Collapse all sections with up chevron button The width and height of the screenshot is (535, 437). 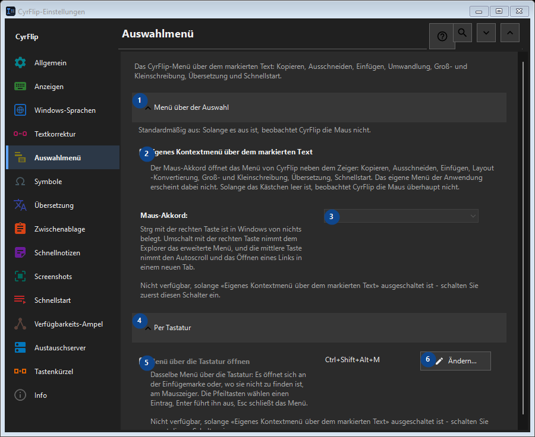[510, 33]
